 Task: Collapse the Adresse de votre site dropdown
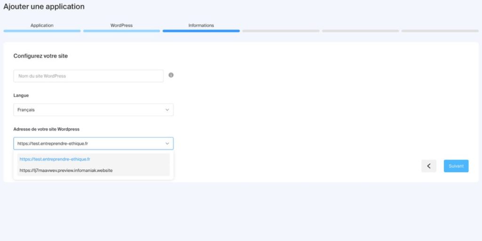coord(94,144)
